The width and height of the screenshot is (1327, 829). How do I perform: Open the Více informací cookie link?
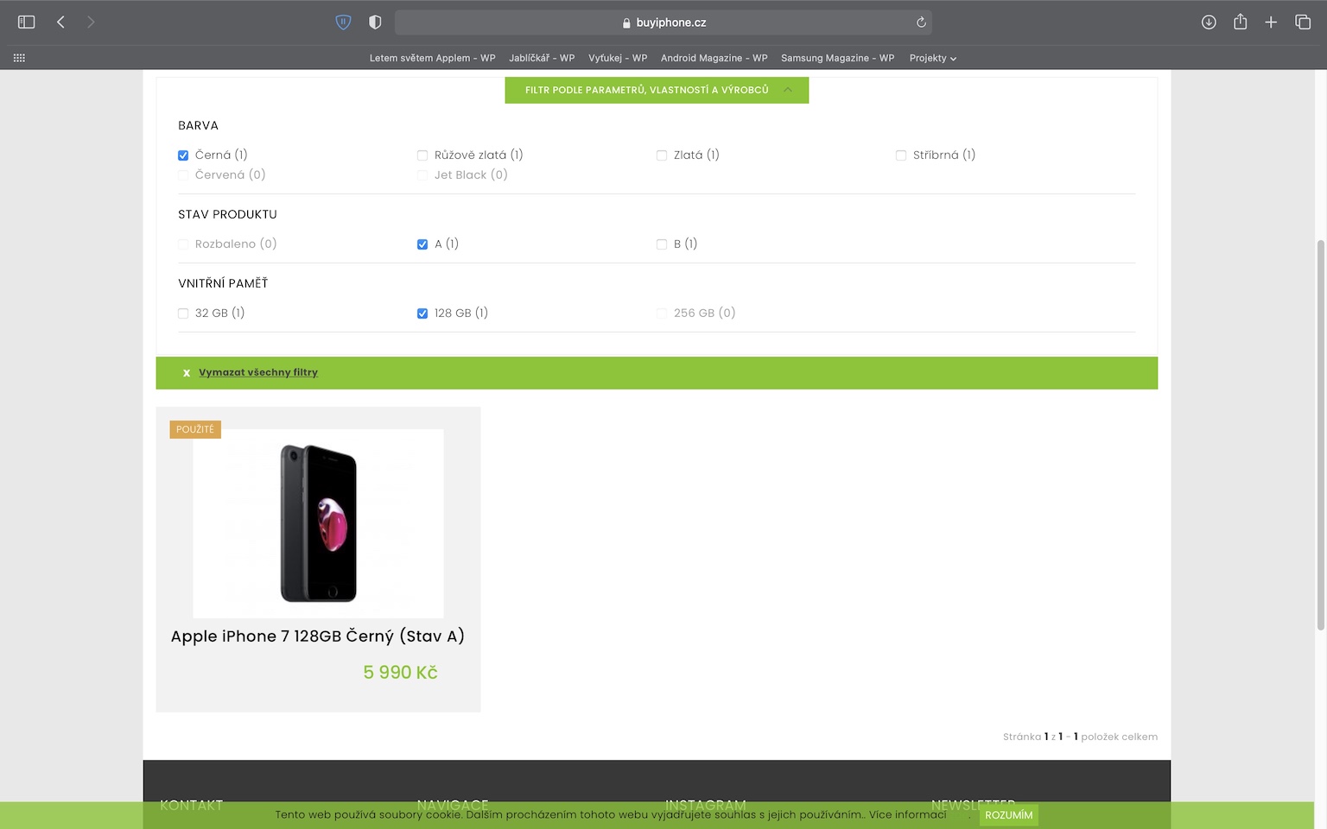907,814
